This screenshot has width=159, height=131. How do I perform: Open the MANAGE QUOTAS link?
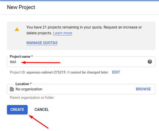point(42,43)
